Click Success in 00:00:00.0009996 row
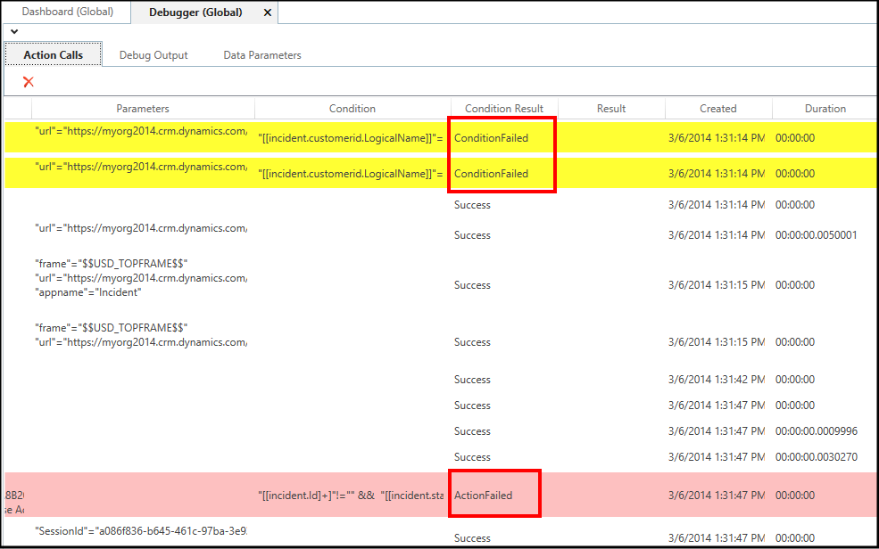879x549 pixels. click(472, 431)
